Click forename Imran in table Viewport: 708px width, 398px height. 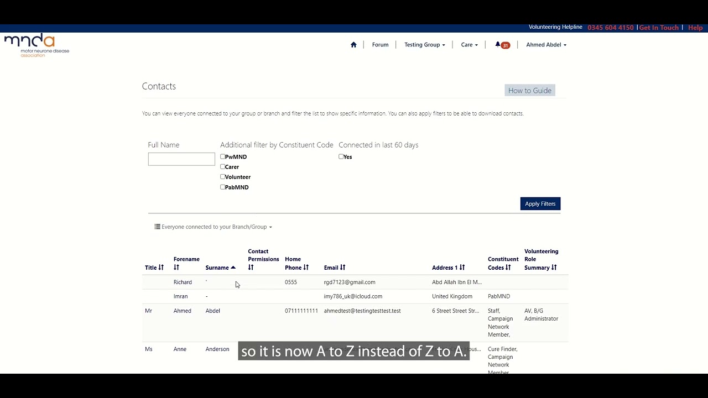(x=180, y=296)
